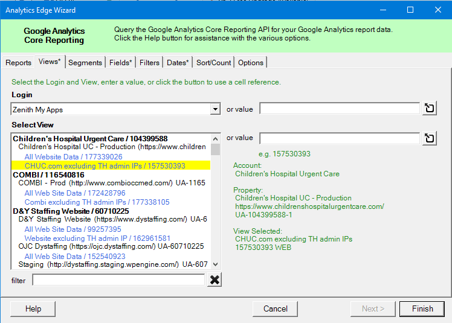The image size is (452, 323).
Task: Click account D&Y Staffing Website / 60710225
Action: tap(71, 211)
